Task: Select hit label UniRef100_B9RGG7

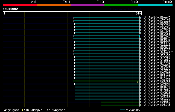Action: coord(157,36)
